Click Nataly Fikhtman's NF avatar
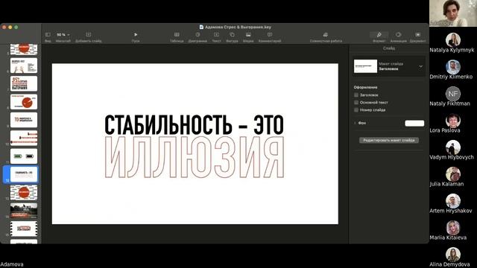 click(x=453, y=94)
